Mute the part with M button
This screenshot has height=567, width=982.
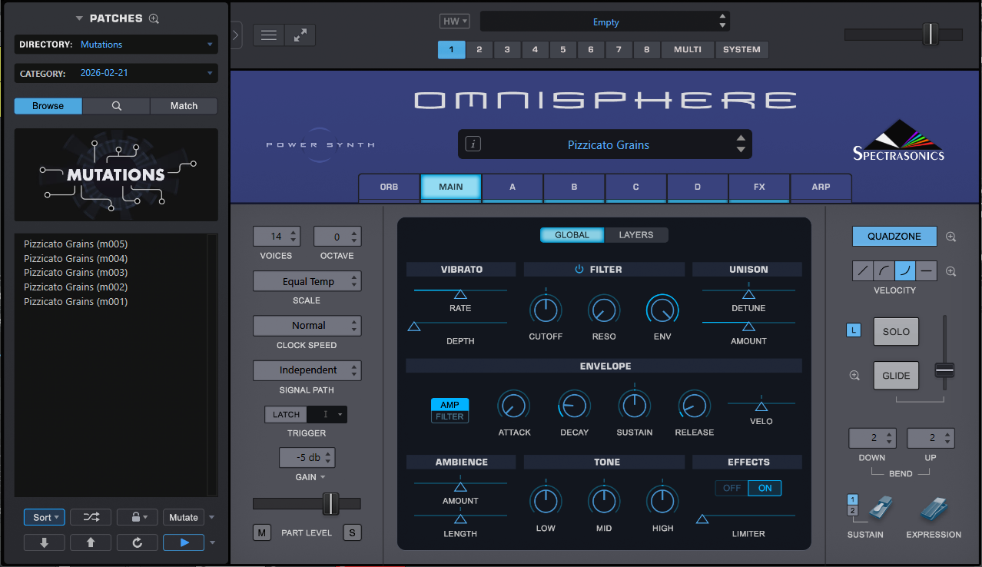click(x=262, y=532)
